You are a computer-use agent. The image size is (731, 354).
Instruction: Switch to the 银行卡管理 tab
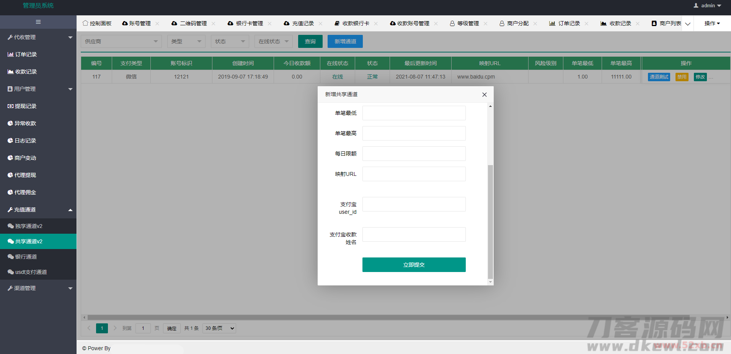[249, 23]
